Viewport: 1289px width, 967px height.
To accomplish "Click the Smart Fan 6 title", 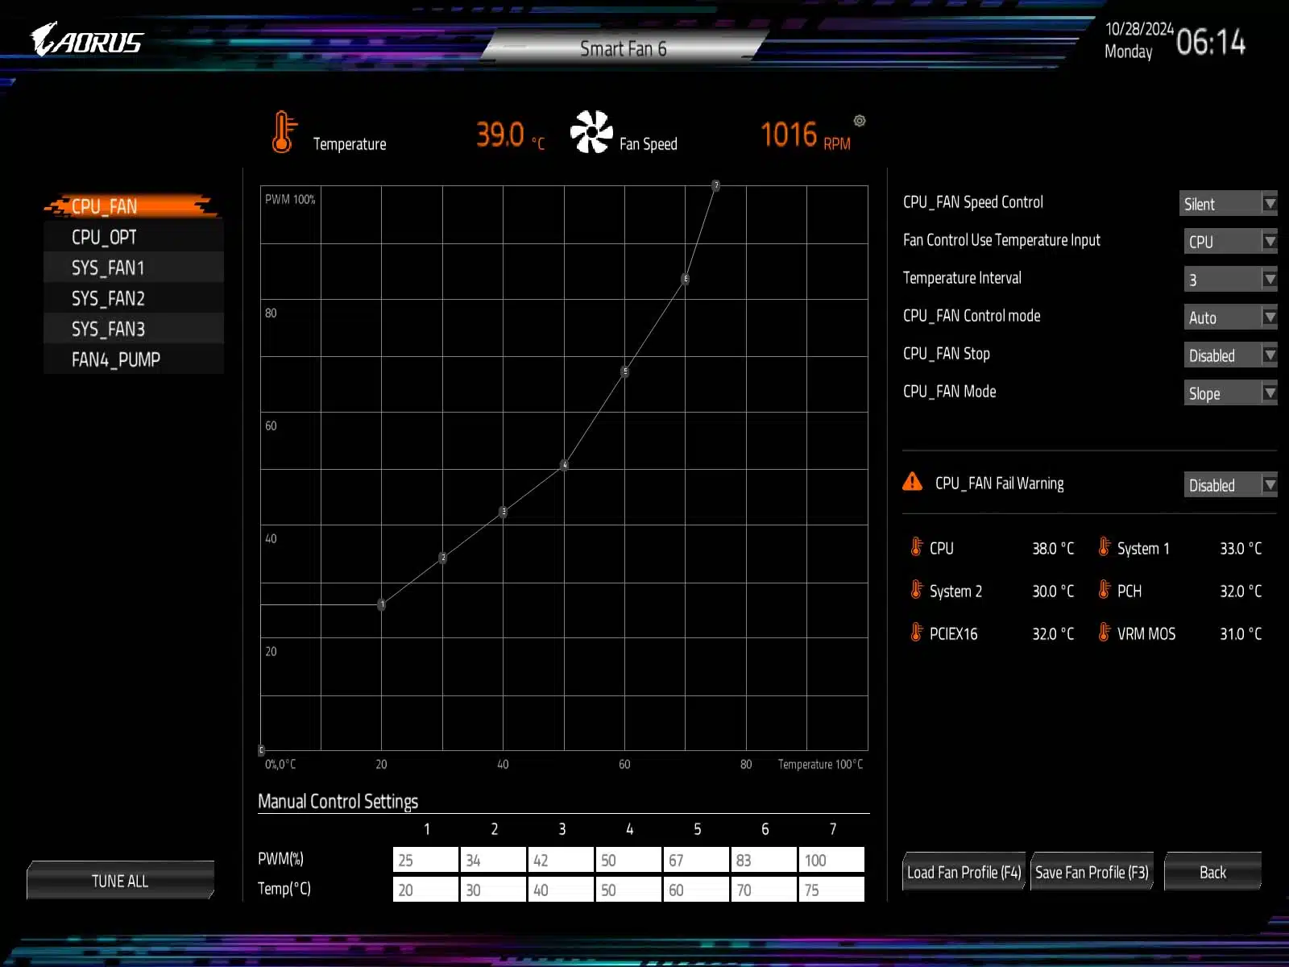I will click(624, 48).
